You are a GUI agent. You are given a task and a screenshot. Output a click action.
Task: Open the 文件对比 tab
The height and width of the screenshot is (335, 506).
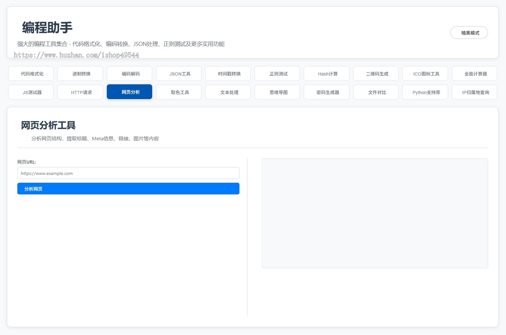376,92
